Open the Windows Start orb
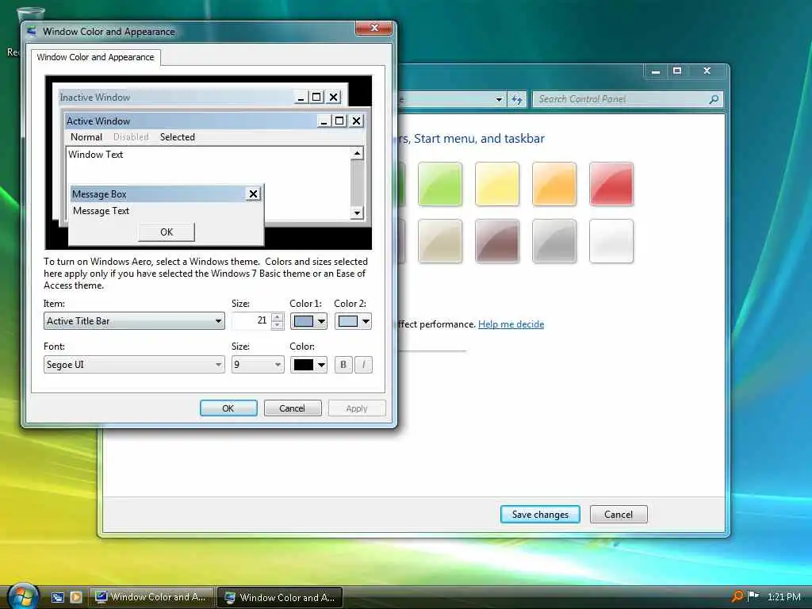 click(x=23, y=596)
